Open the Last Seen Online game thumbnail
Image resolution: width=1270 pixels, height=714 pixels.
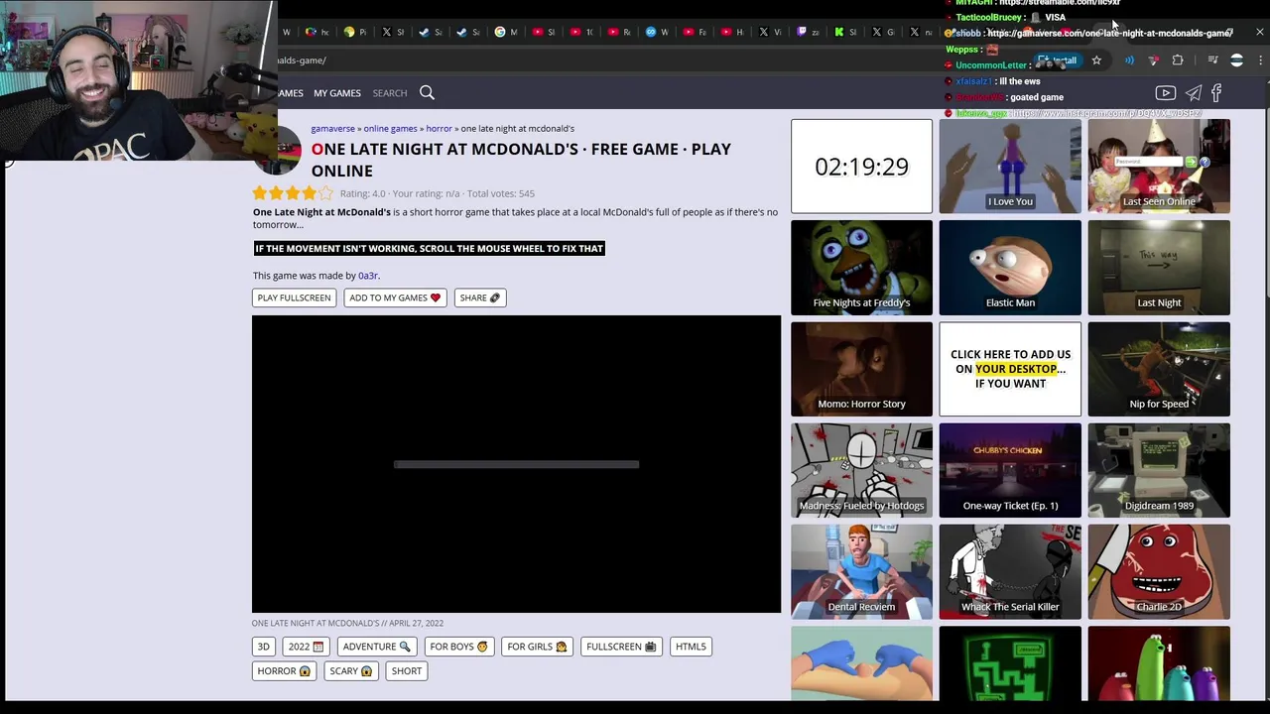(x=1159, y=166)
